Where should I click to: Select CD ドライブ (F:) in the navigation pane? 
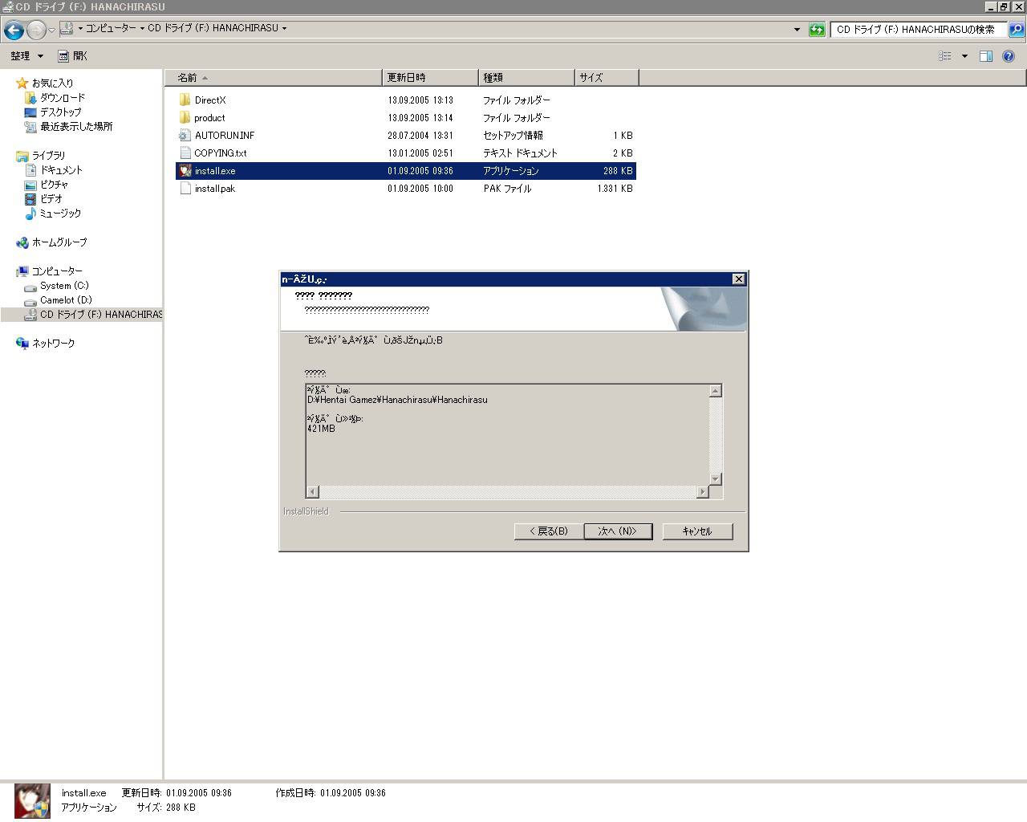point(101,315)
